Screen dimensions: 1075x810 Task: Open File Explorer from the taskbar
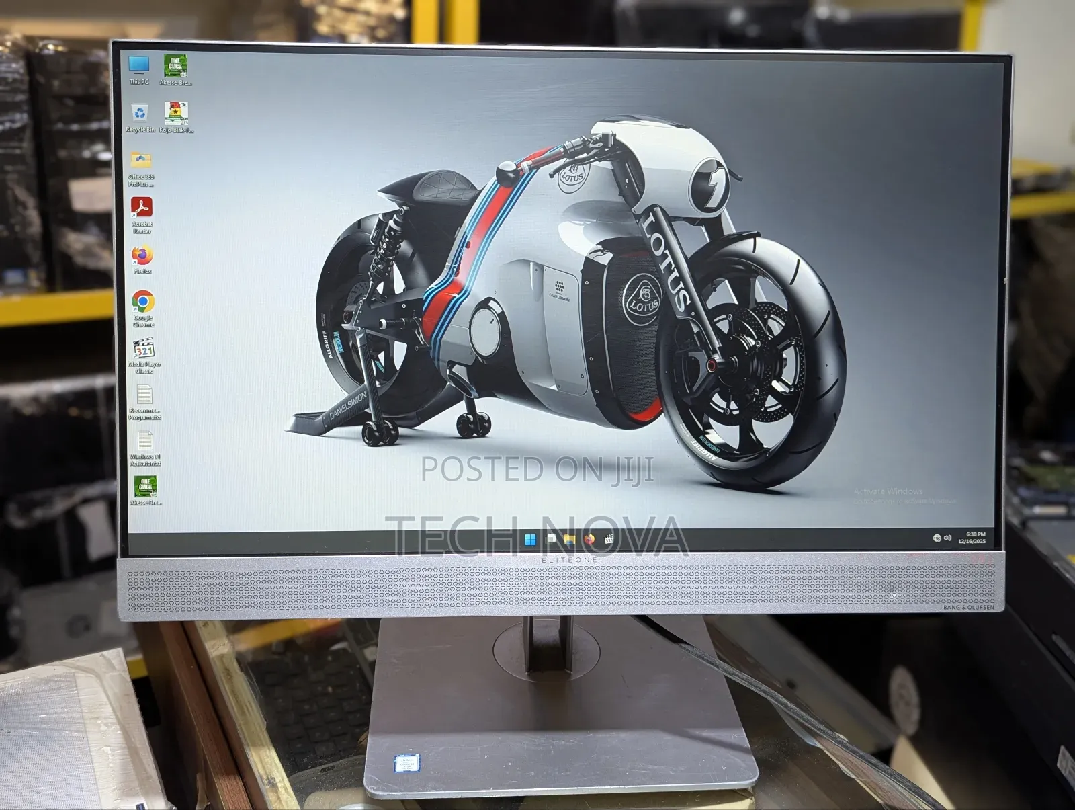tap(570, 539)
